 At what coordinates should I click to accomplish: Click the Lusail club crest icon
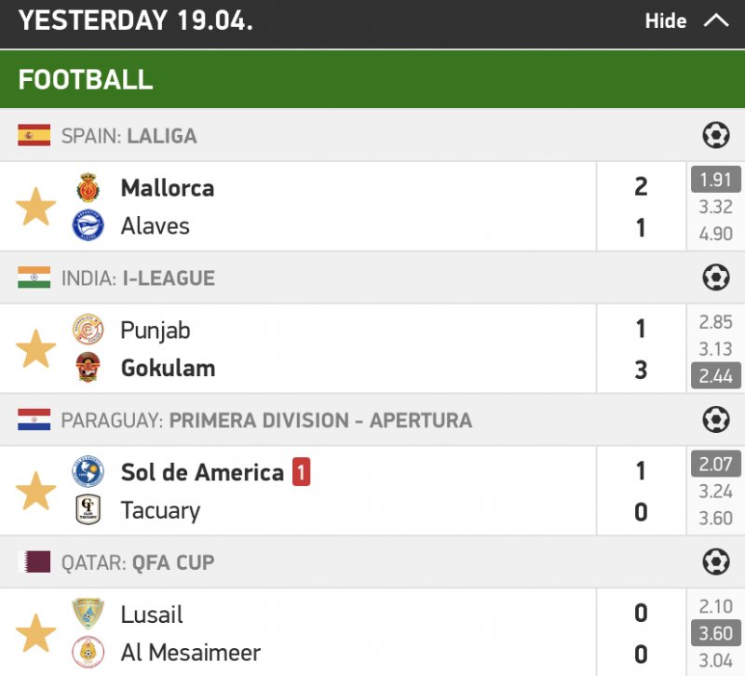click(x=88, y=615)
